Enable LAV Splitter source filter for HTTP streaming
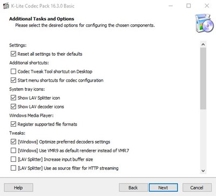The image size is (216, 196). pos(13,168)
